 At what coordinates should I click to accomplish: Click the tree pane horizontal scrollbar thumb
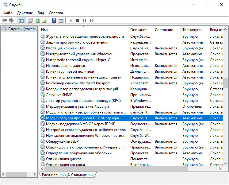coord(17,174)
